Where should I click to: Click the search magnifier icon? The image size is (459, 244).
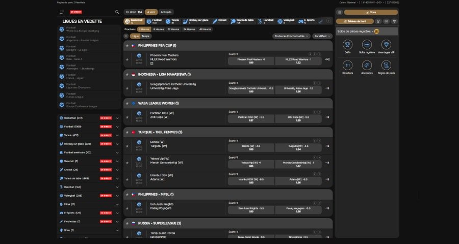tap(117, 12)
